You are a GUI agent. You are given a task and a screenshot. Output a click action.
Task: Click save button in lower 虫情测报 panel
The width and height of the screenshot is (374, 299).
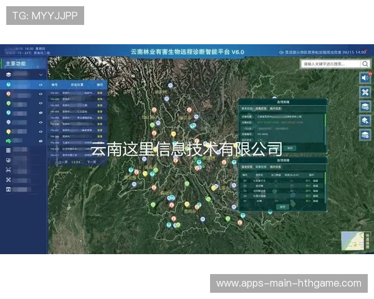point(282,207)
